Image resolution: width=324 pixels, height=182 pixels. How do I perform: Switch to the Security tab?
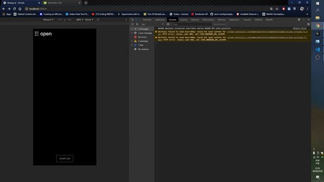coord(247,20)
